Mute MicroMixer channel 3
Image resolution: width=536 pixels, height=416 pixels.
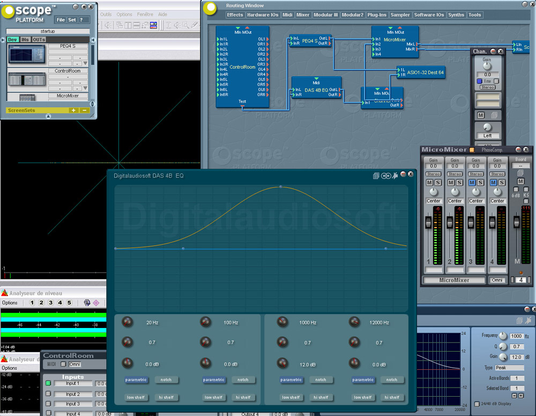point(472,183)
